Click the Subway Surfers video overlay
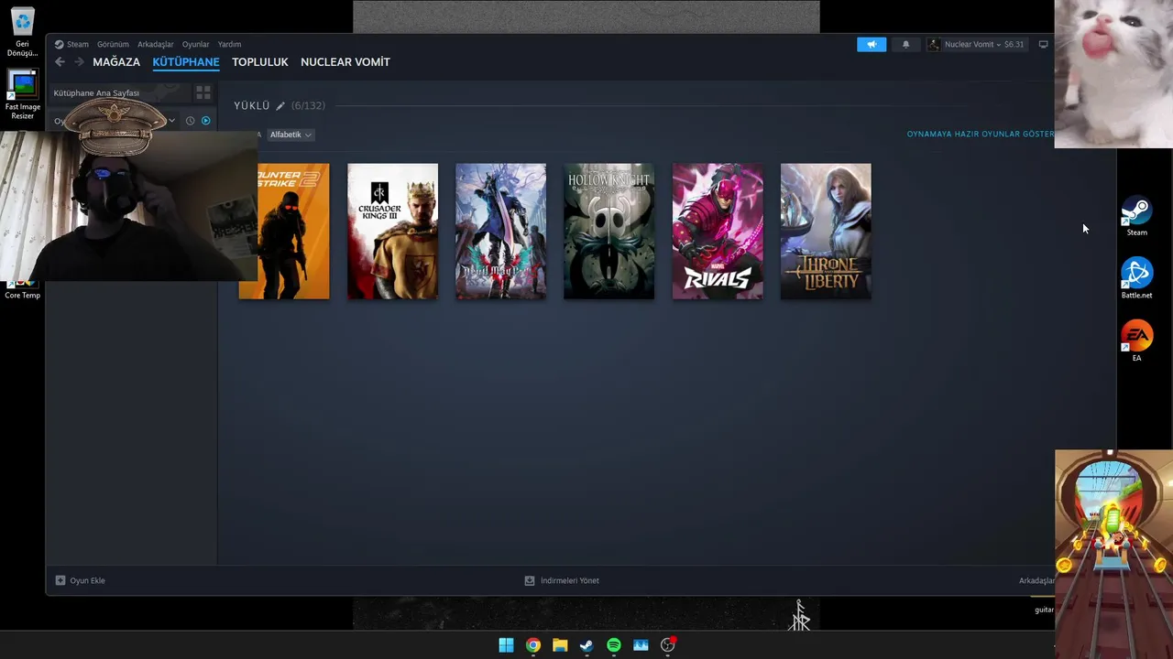Screen dimensions: 1173x659 (x=1113, y=554)
